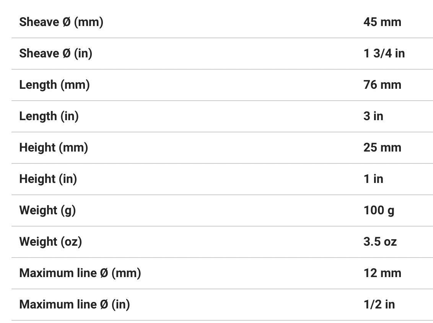Viewport: 433px width, 323px height.
Task: Select the 25 mm height value
Action: (x=382, y=148)
